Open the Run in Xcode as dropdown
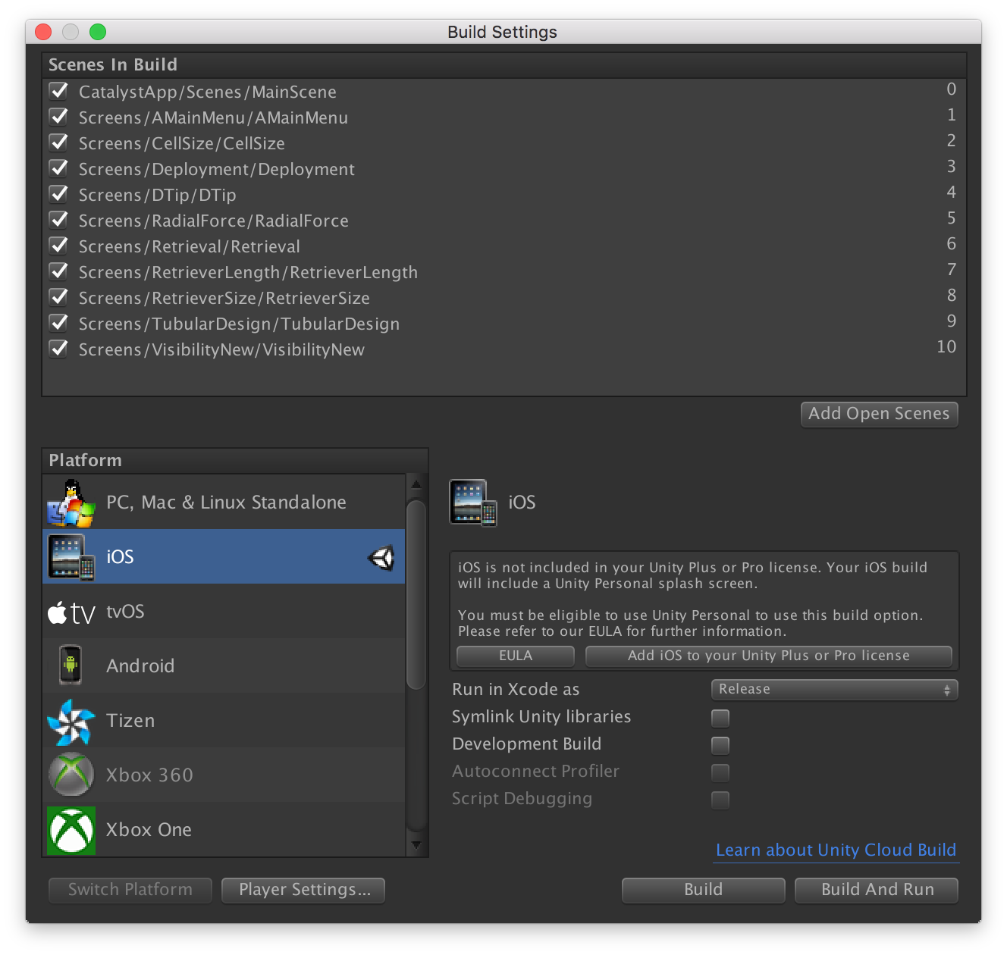The image size is (1007, 955). 834,690
